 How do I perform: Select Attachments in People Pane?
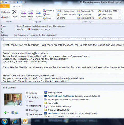tap(33, 106)
